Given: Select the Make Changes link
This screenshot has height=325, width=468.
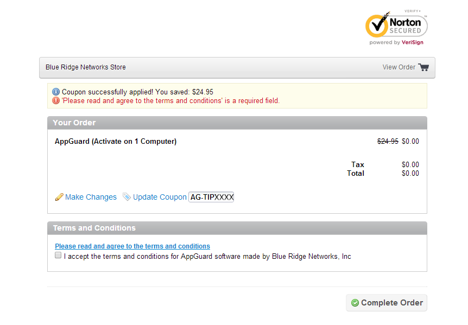Looking at the screenshot, I should click(x=91, y=197).
